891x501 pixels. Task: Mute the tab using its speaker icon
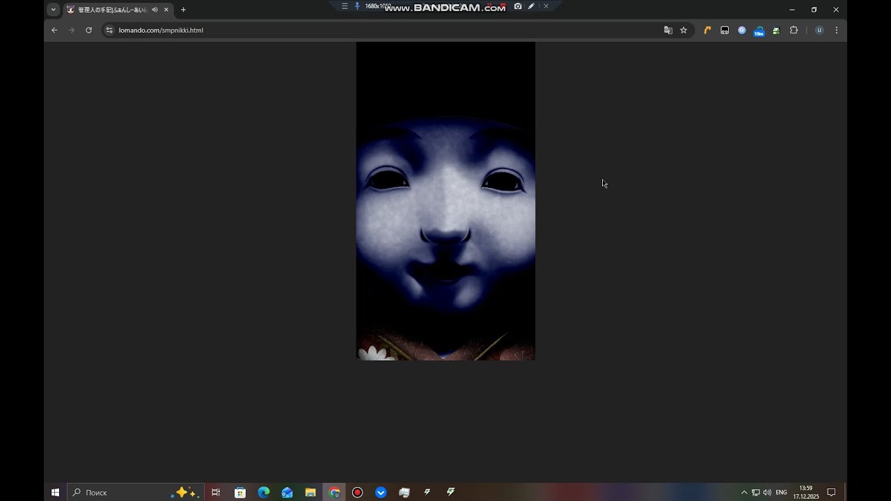[155, 10]
